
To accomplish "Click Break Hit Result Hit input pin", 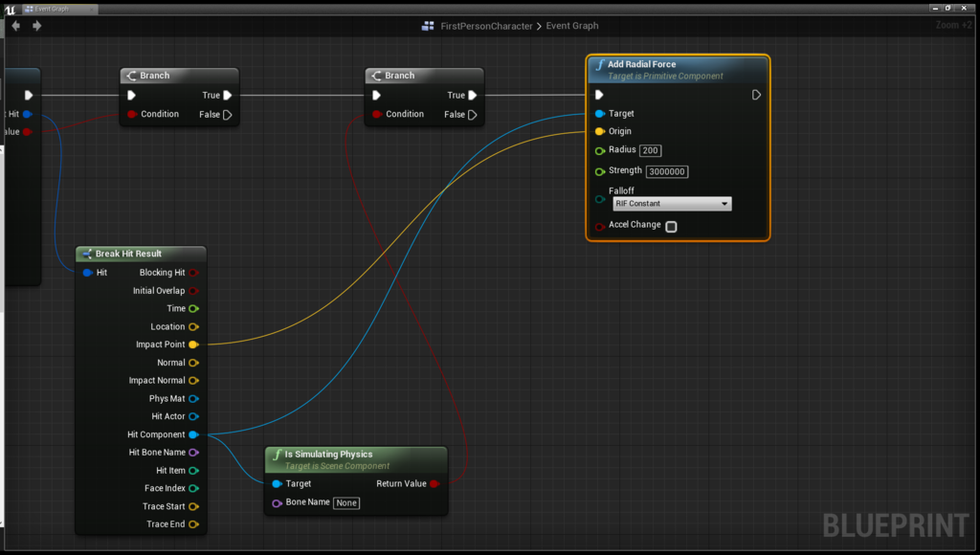I will [87, 273].
